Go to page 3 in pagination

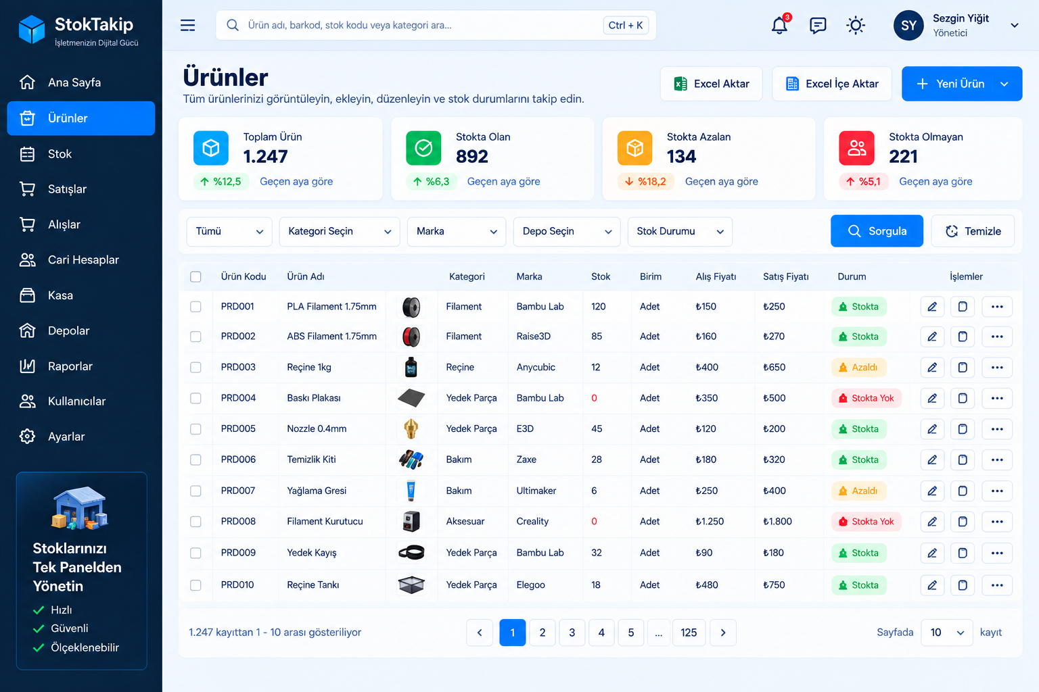point(572,633)
